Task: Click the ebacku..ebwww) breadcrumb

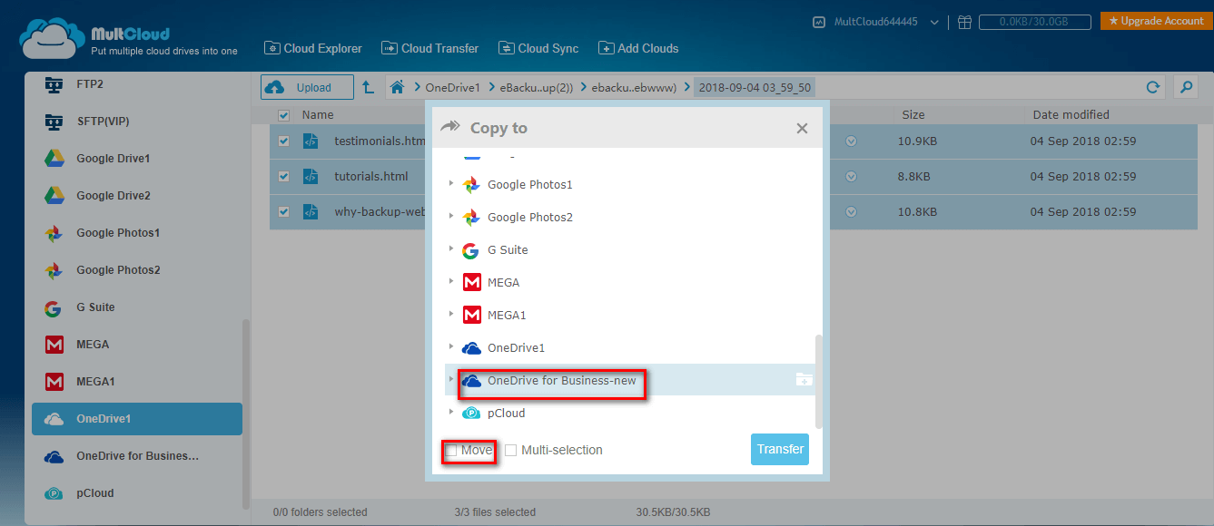Action: (634, 88)
